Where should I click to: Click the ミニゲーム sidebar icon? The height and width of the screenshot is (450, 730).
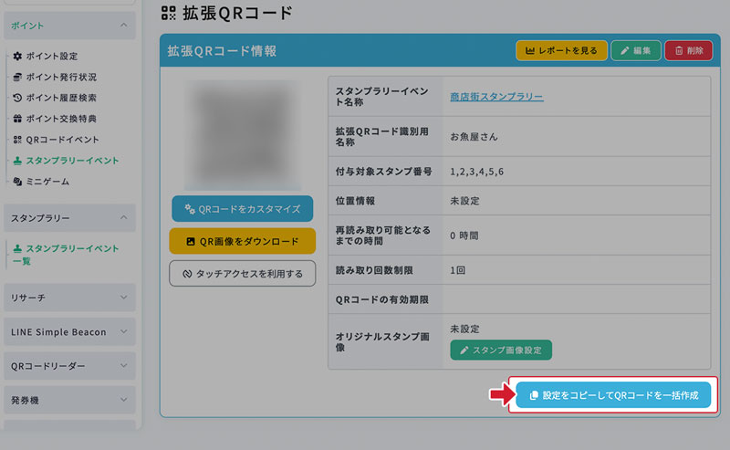[17, 182]
